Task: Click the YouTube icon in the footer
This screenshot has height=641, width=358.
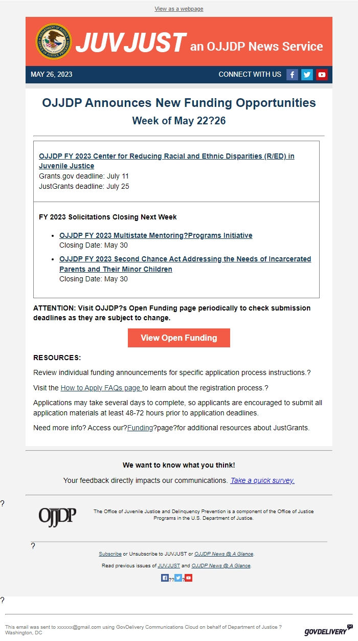Action: (x=189, y=577)
